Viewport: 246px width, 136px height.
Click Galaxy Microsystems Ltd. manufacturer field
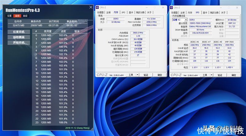pyautogui.click(x=200, y=27)
